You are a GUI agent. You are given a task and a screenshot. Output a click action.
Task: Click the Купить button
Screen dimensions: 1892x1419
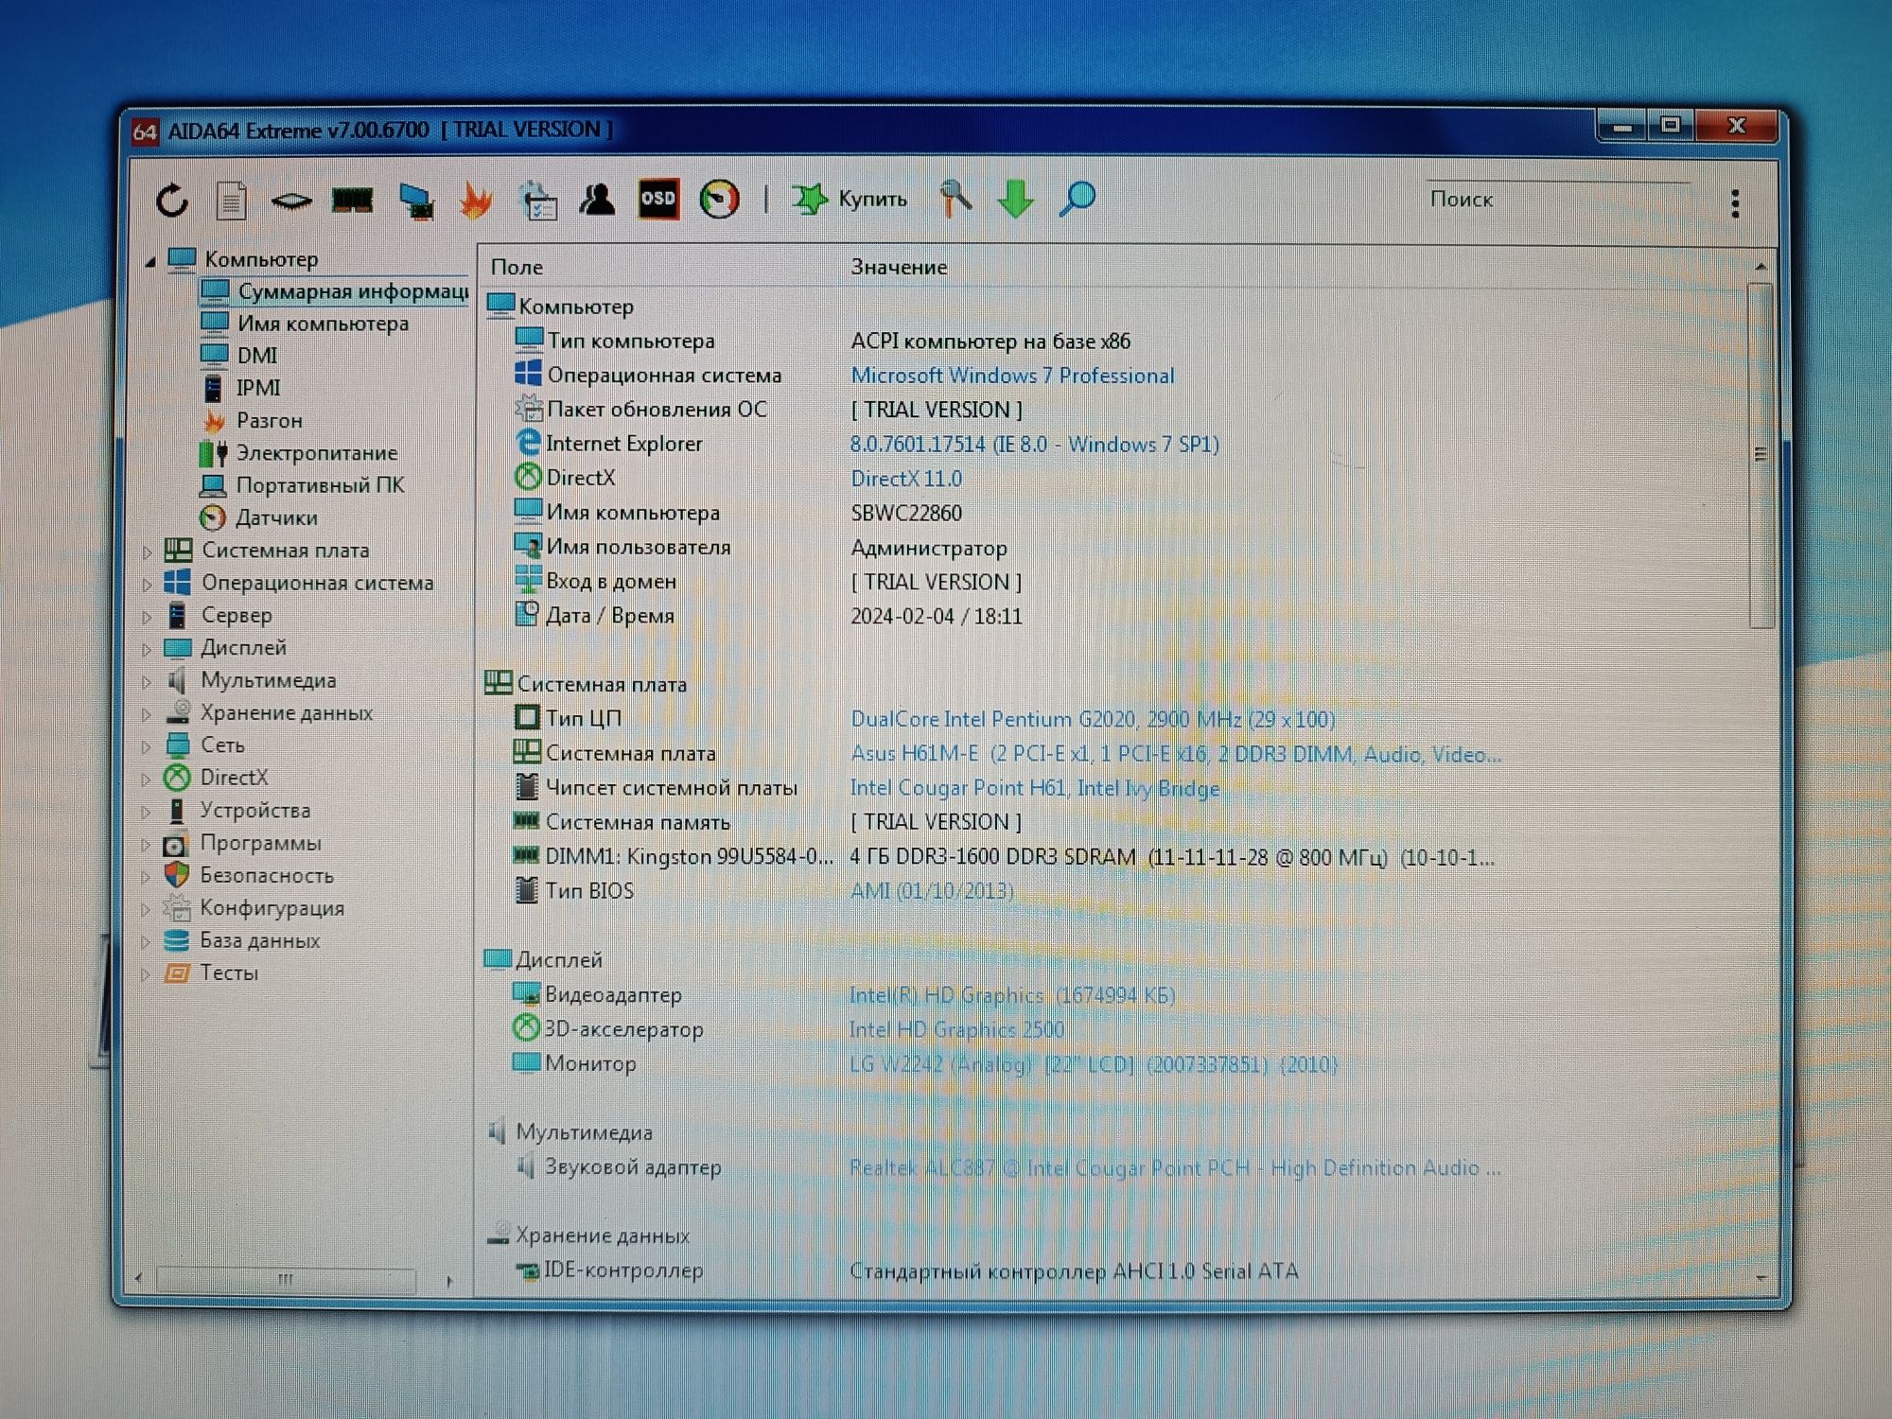tap(850, 199)
